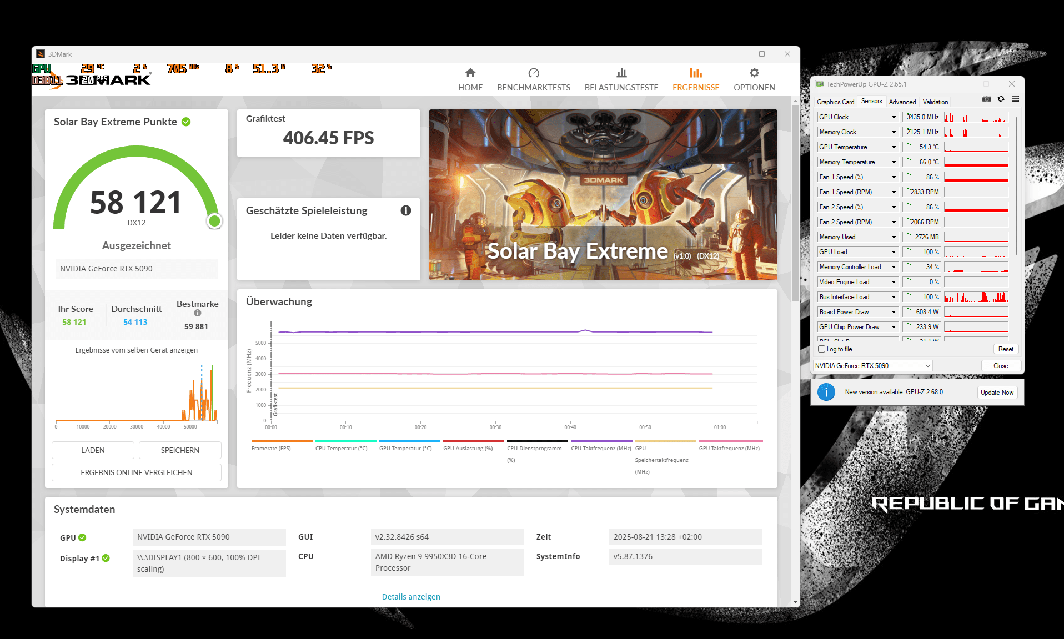Open the Advanced tab in GPU-Z
This screenshot has height=639, width=1064.
902,102
